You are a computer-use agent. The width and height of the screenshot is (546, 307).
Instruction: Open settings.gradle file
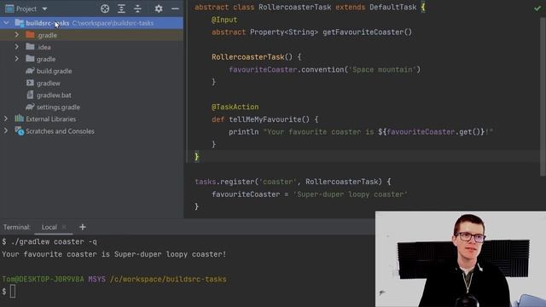[x=58, y=107]
